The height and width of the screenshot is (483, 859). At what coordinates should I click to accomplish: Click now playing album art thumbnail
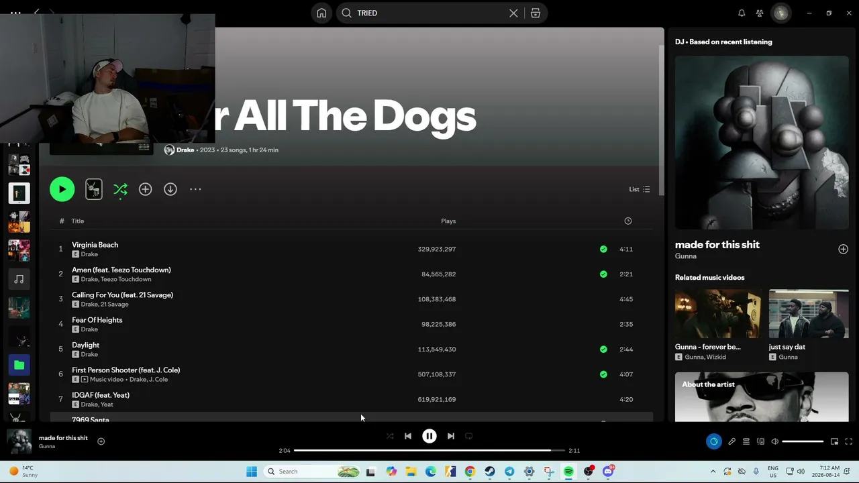tap(19, 441)
